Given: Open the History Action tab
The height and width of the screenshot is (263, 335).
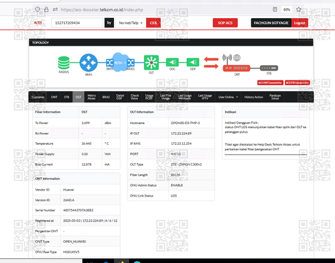Looking at the screenshot, I should click(x=254, y=97).
